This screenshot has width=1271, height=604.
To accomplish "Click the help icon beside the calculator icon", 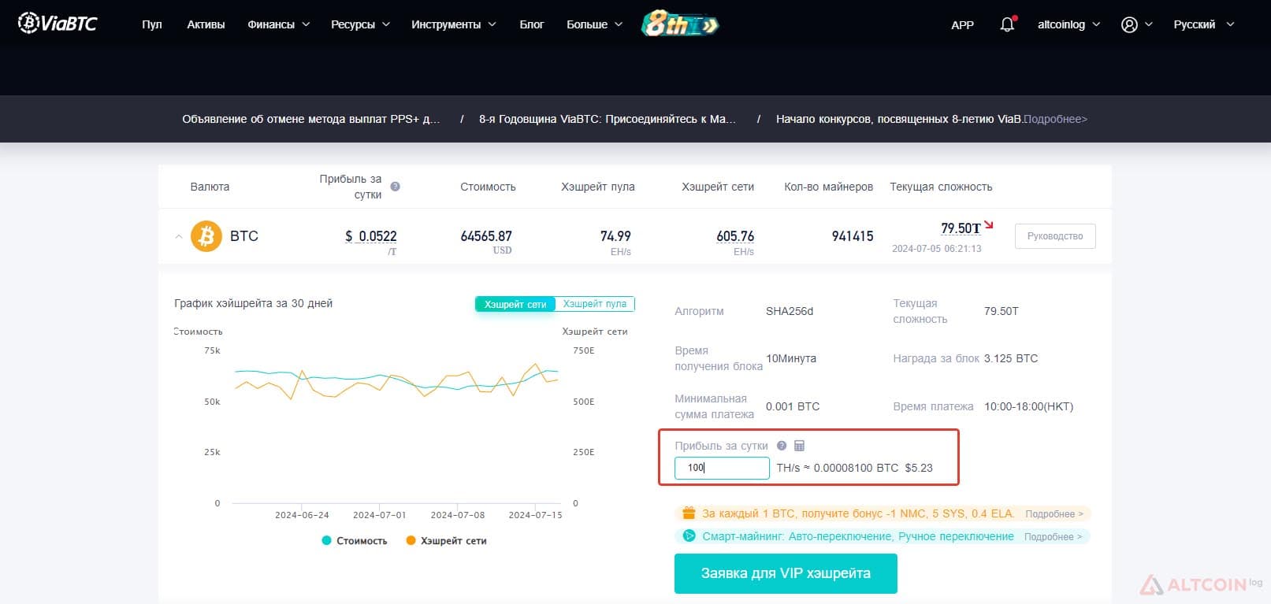I will 782,446.
